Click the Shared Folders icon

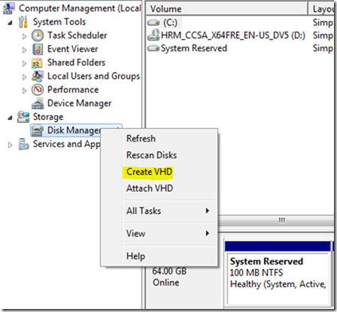click(x=37, y=63)
